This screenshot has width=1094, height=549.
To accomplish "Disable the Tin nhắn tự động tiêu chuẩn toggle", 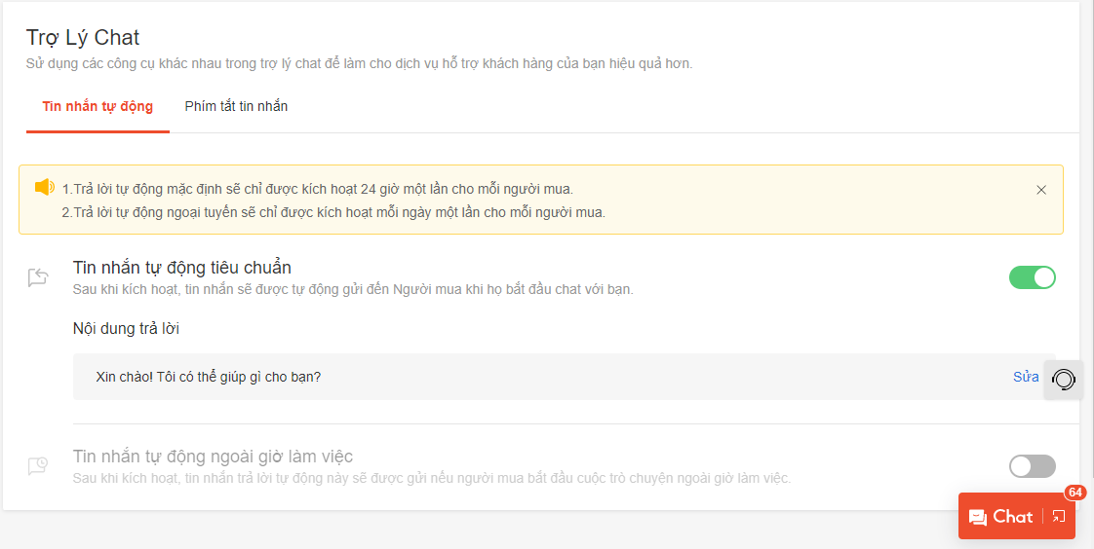I will click(x=1032, y=277).
